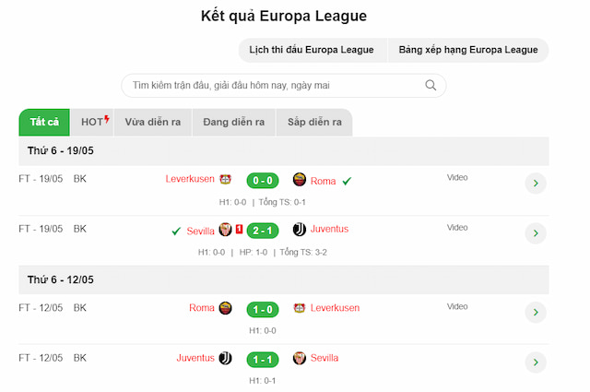Click the Sevilla crest in the 12/05 match
The height and width of the screenshot is (392, 590).
(x=299, y=358)
